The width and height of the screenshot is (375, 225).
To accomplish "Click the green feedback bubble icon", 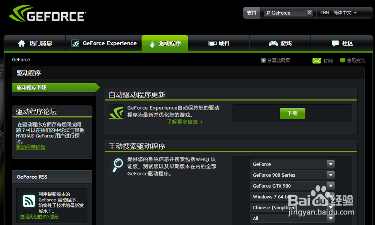I will point(343,61).
